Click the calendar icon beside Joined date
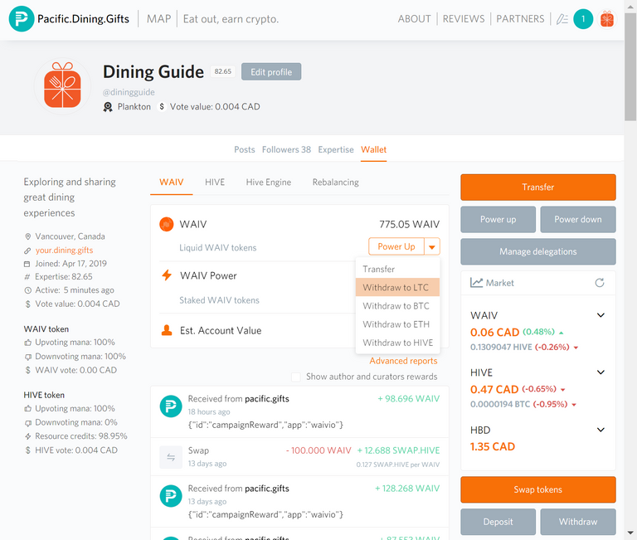 (x=27, y=264)
